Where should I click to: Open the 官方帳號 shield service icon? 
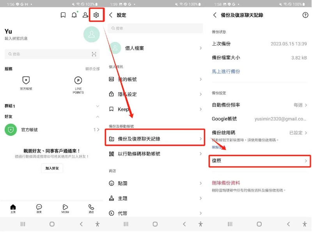click(26, 81)
